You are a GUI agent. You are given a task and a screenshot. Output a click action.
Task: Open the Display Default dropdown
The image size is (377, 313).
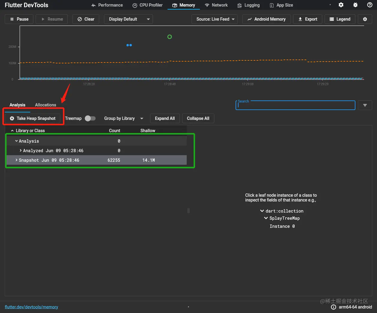(x=128, y=19)
